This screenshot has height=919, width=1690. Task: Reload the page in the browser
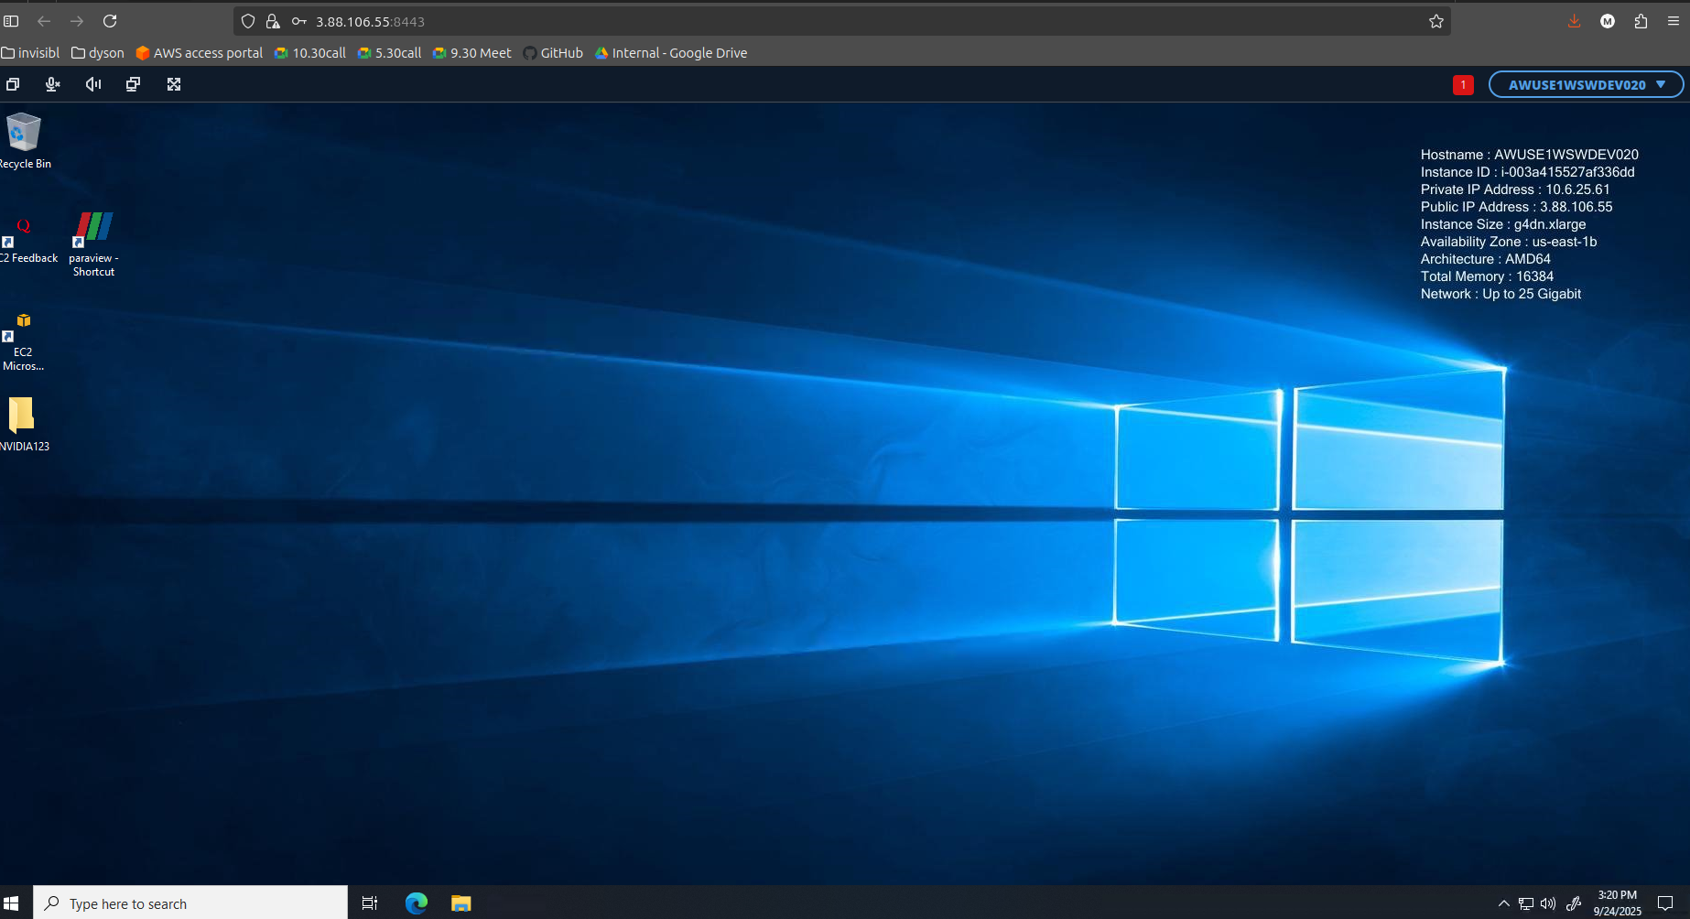[110, 21]
